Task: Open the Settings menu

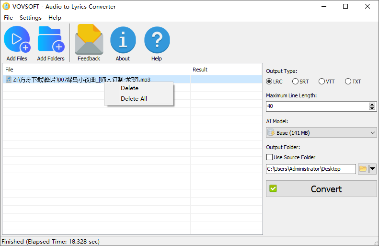Action: pos(31,18)
